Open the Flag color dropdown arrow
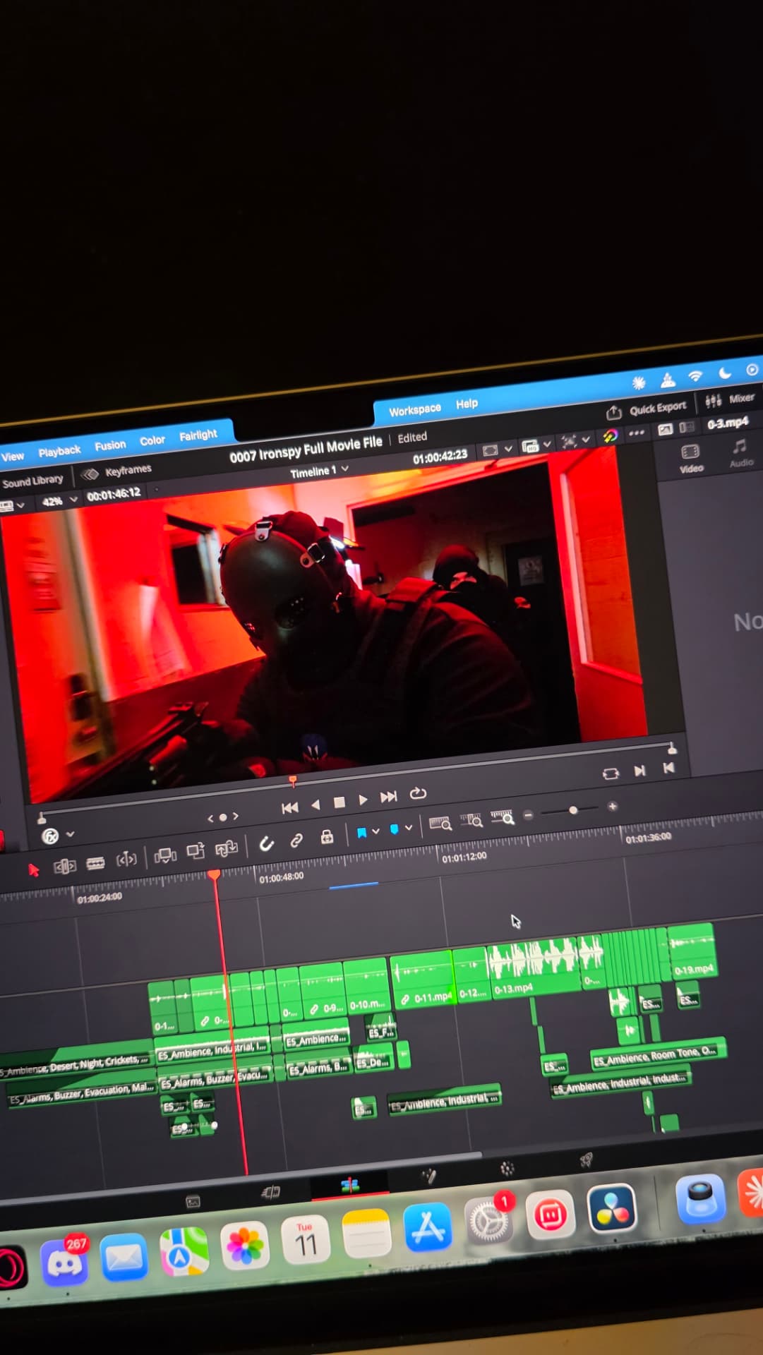 tap(376, 831)
